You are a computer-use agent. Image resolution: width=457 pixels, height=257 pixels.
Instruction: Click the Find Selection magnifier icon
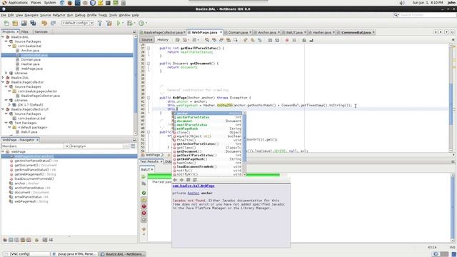207,40
